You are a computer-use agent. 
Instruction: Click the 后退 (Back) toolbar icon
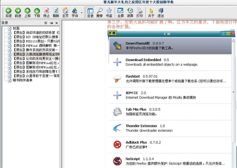click(8, 12)
